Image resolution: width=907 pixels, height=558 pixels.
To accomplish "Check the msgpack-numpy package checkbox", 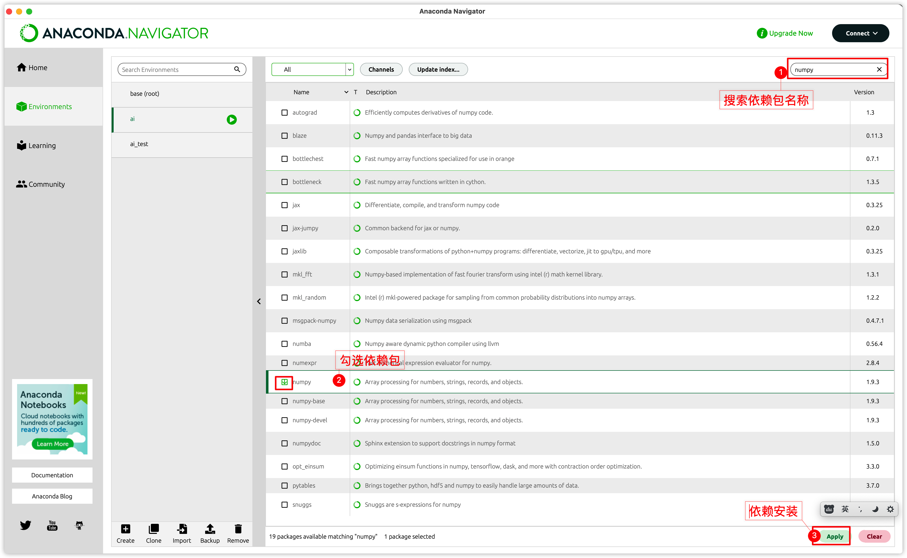I will click(x=284, y=321).
